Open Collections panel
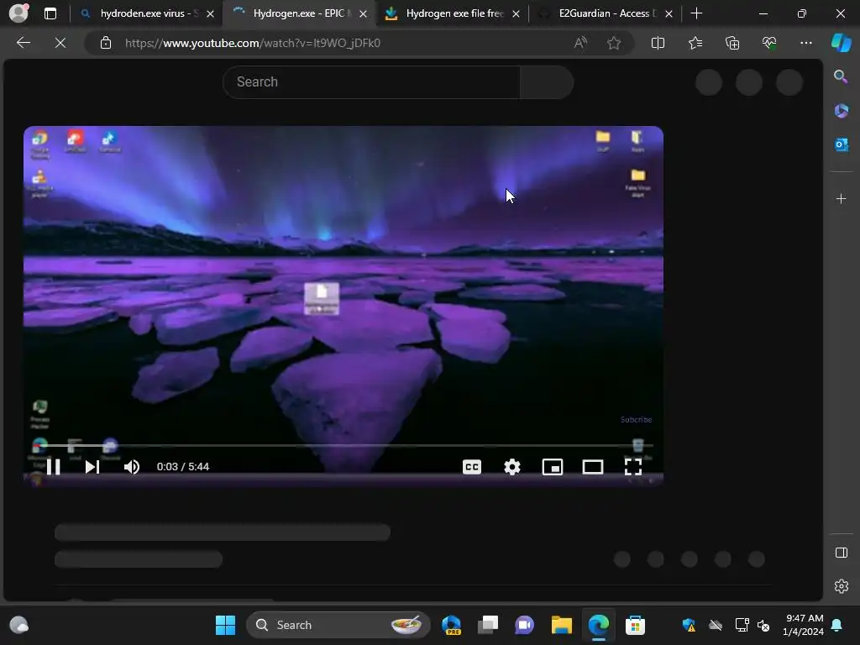860x645 pixels. [x=732, y=43]
